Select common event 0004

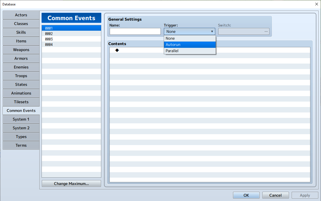(x=71, y=45)
